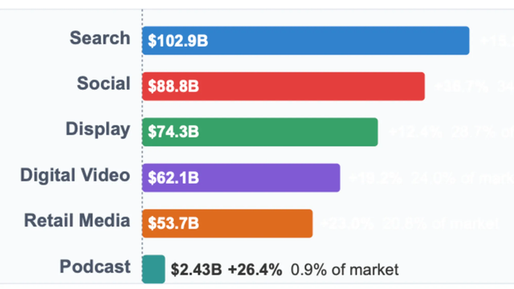Image resolution: width=514 pixels, height=289 pixels.
Task: Select the Digital Video category label
Action: (75, 175)
